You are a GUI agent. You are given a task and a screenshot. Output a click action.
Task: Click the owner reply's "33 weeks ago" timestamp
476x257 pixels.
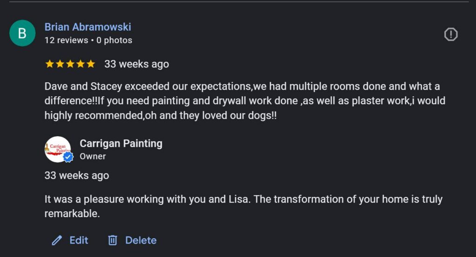77,176
